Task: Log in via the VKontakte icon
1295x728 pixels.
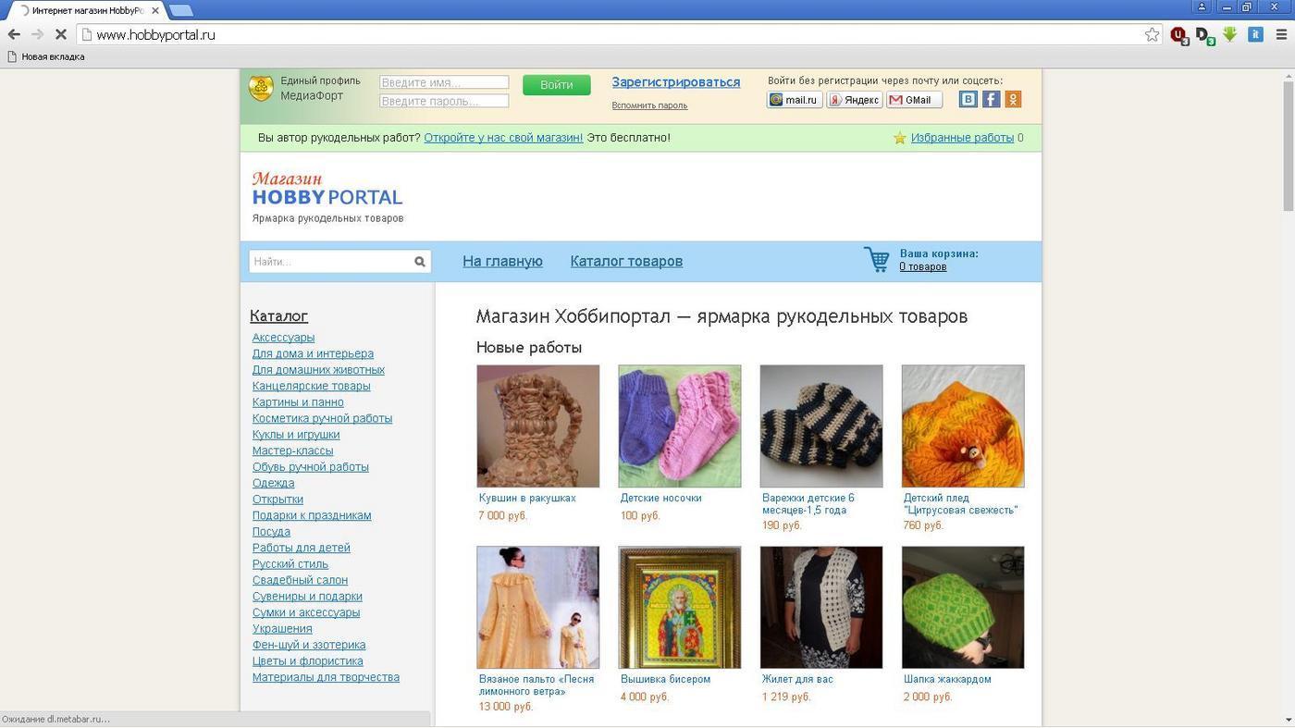Action: point(968,99)
